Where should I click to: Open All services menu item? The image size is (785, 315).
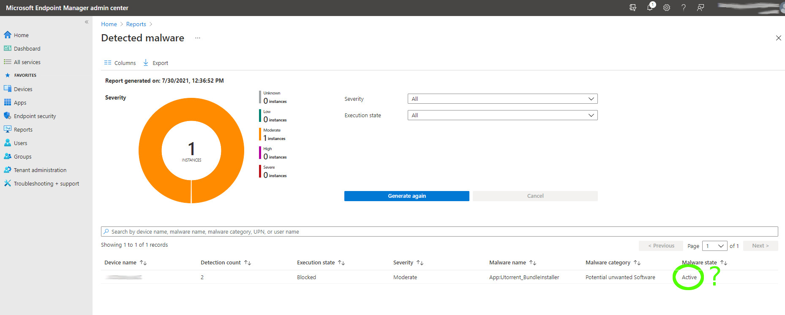tap(27, 62)
